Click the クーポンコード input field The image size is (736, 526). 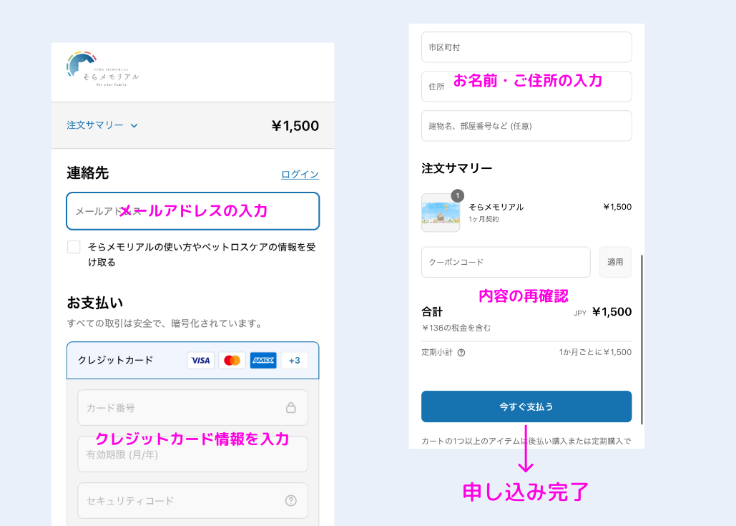tap(506, 262)
